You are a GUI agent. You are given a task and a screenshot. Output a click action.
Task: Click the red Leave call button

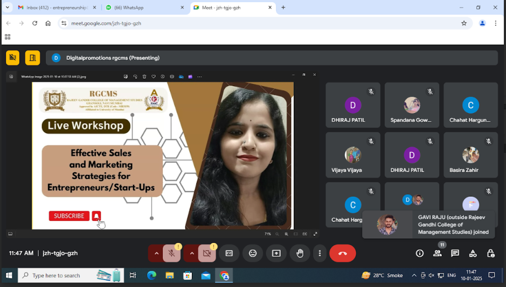click(x=342, y=253)
